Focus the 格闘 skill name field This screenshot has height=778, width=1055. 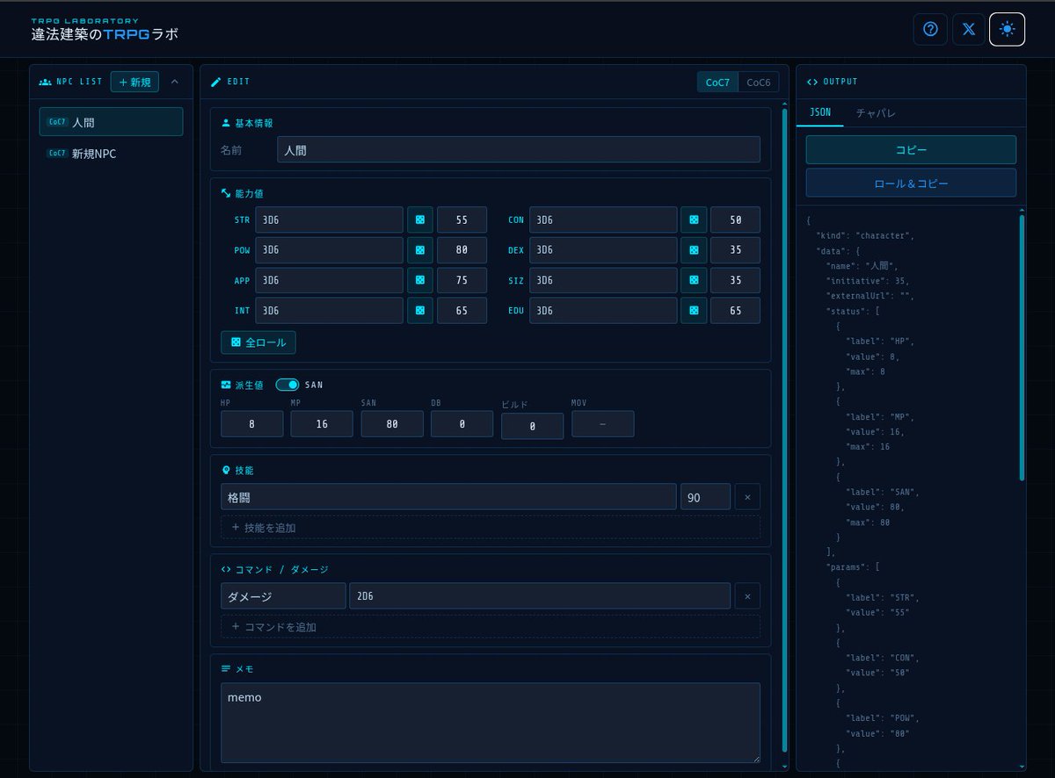click(x=448, y=497)
